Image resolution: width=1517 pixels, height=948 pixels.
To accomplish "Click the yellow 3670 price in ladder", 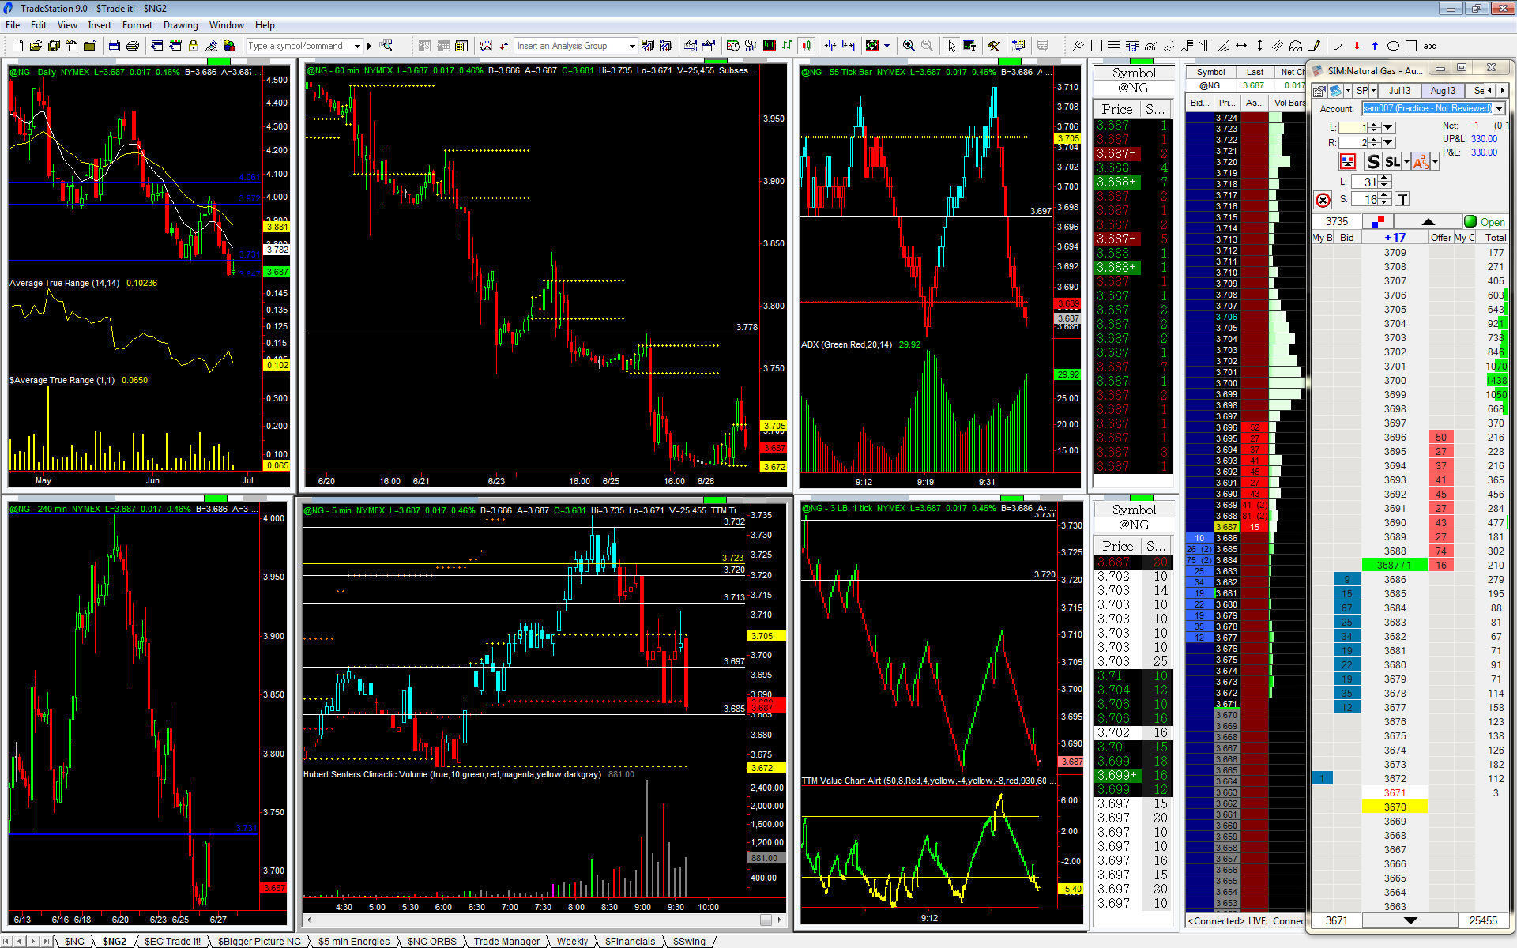I will coord(1395,807).
